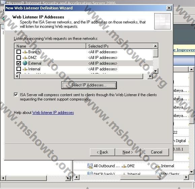195x189 pixels.
Task: Close the New Web Listener Definition Wizard
Action: pyautogui.click(x=169, y=8)
